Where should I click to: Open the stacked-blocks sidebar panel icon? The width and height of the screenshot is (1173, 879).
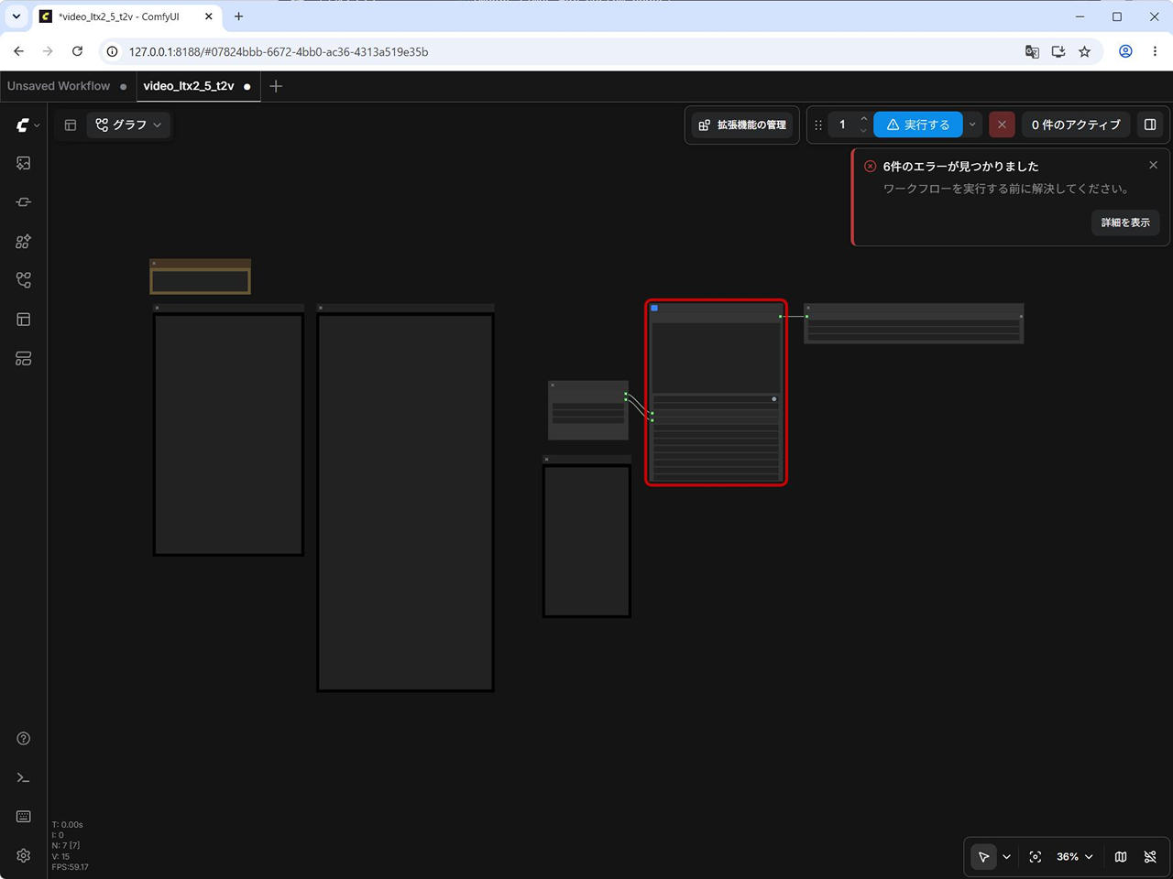click(x=24, y=359)
